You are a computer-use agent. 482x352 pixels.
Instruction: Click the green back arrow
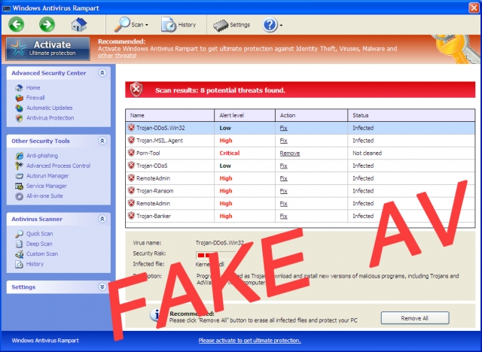(17, 24)
